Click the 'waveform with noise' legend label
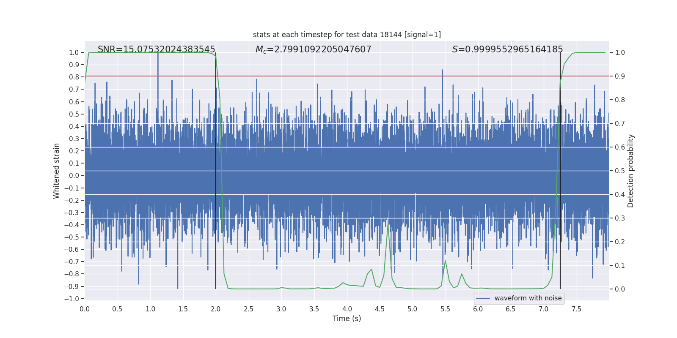Image resolution: width=677 pixels, height=338 pixels. click(x=528, y=298)
